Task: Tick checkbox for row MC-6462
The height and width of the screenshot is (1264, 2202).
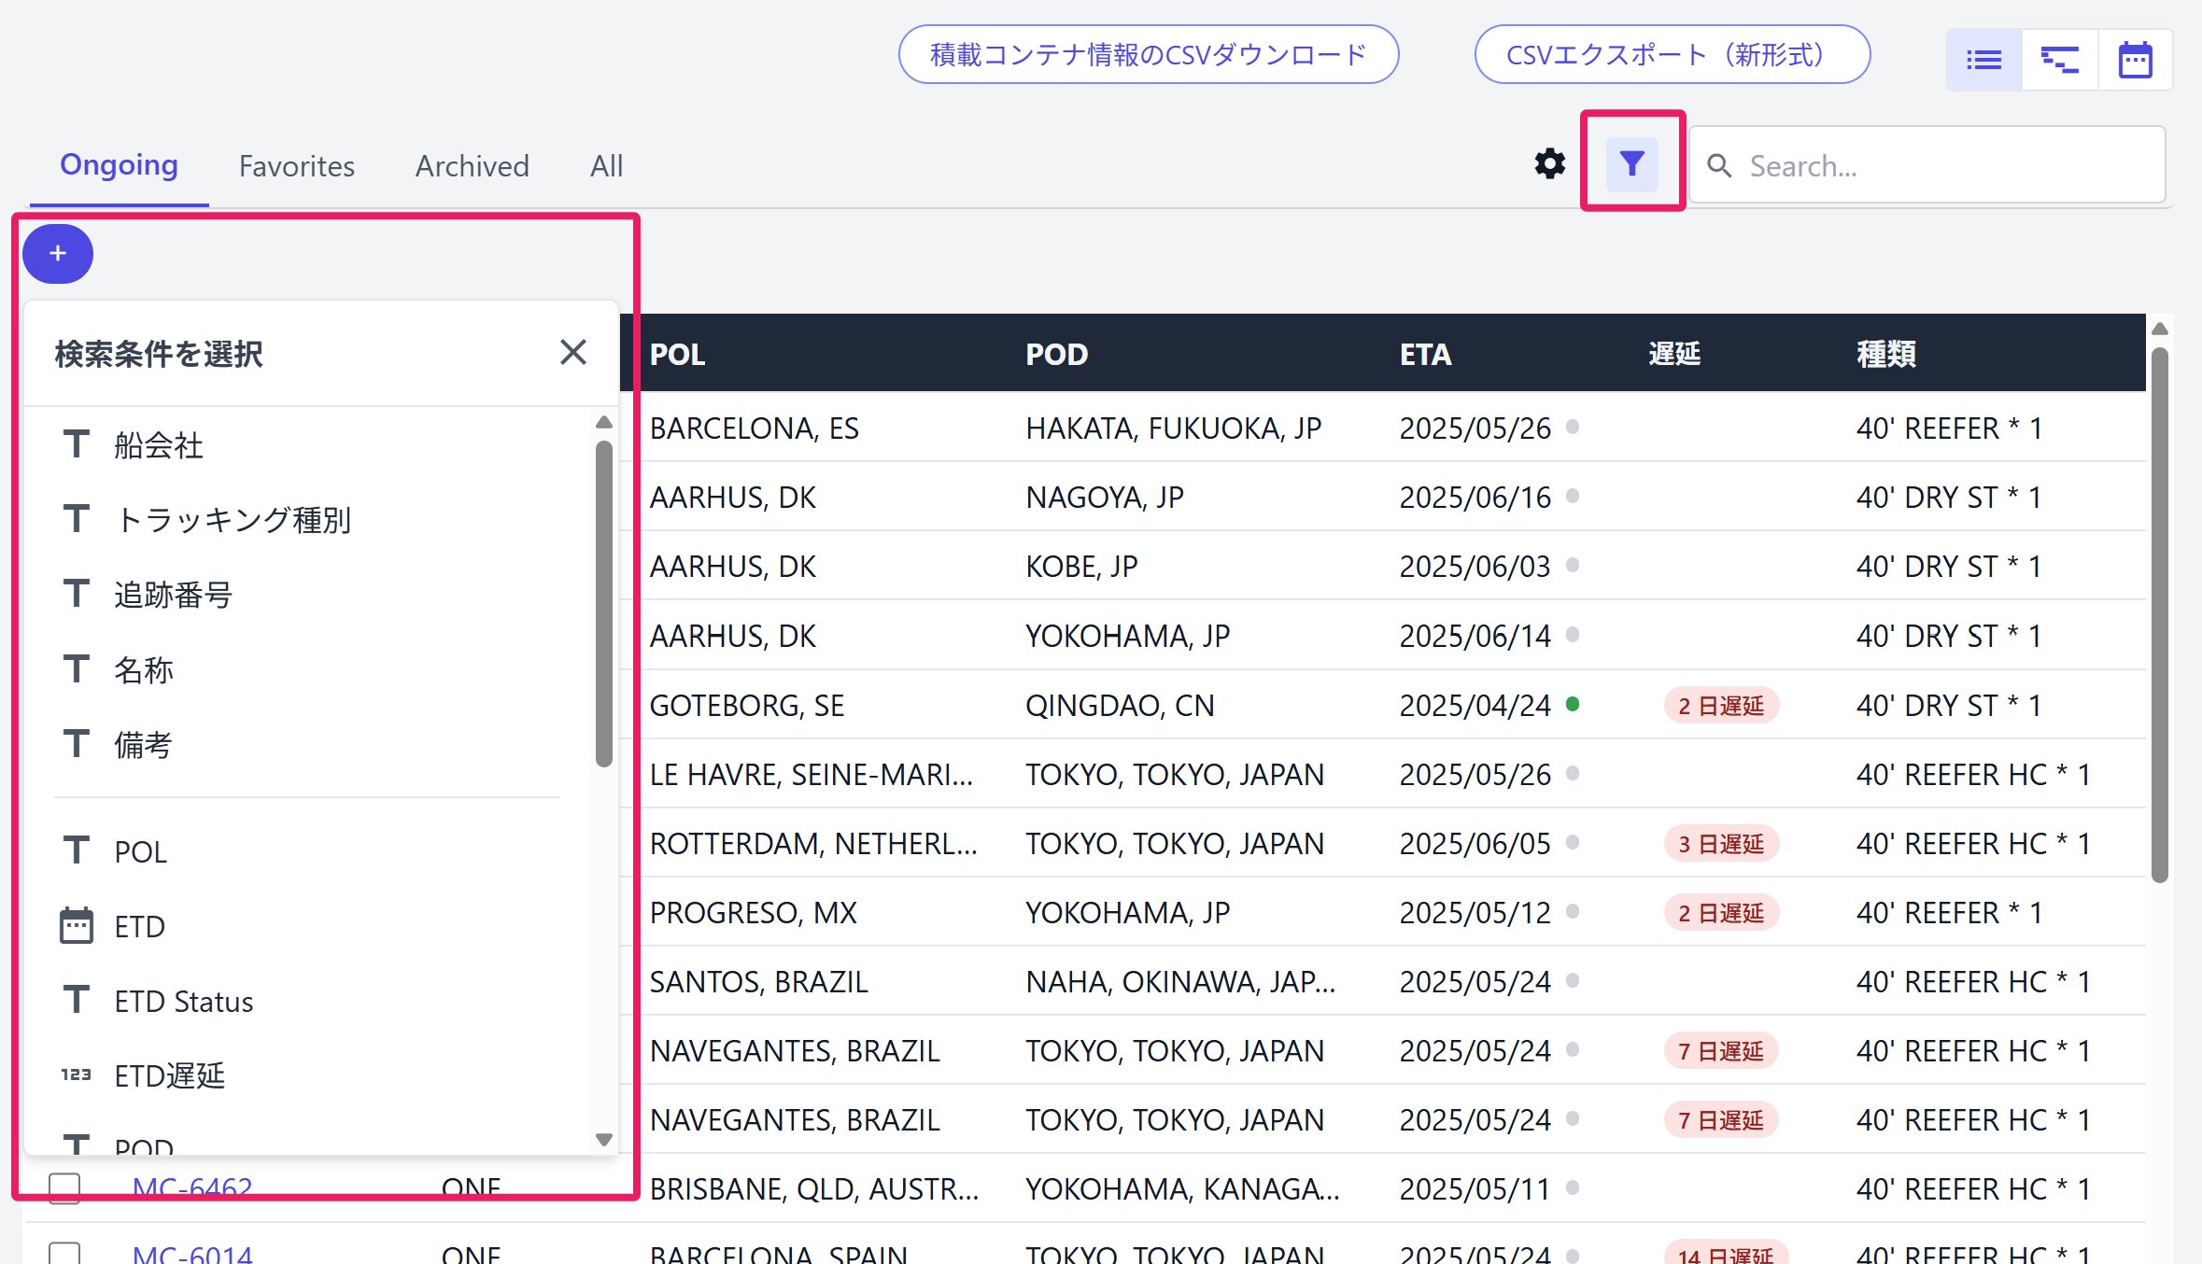Action: pos(64,1187)
